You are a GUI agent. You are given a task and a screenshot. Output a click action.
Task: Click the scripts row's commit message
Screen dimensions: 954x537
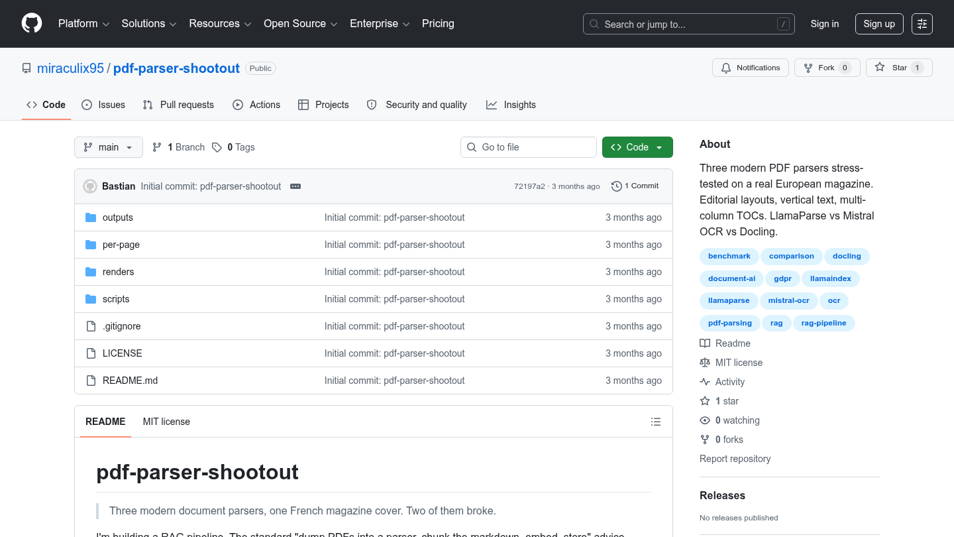coord(394,299)
